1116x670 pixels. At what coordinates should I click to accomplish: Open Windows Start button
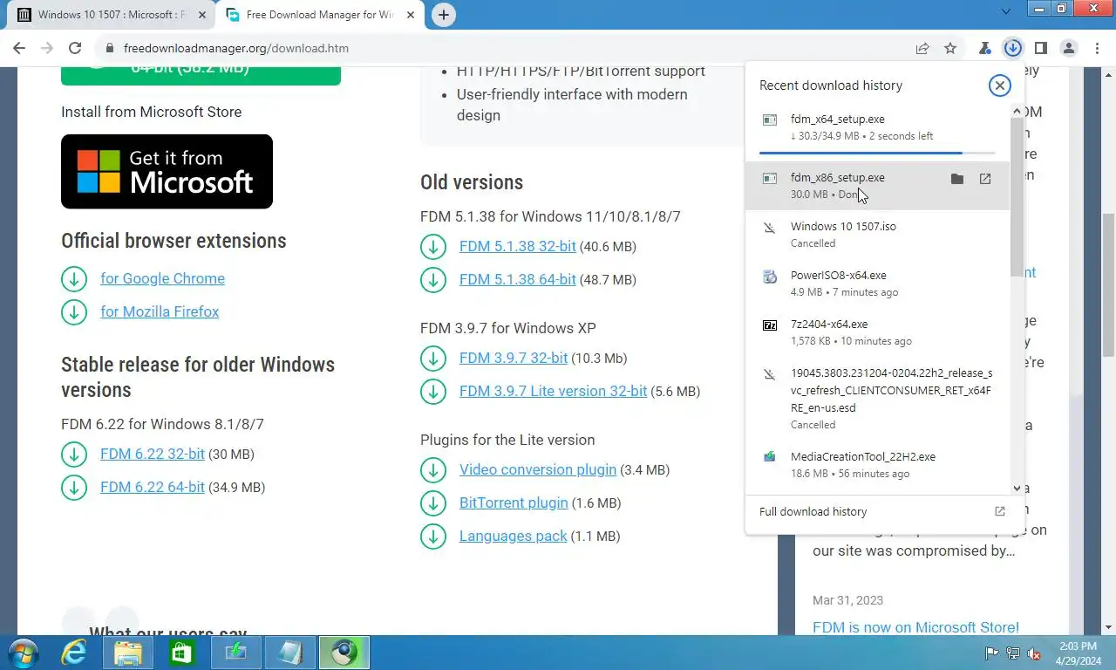click(22, 653)
